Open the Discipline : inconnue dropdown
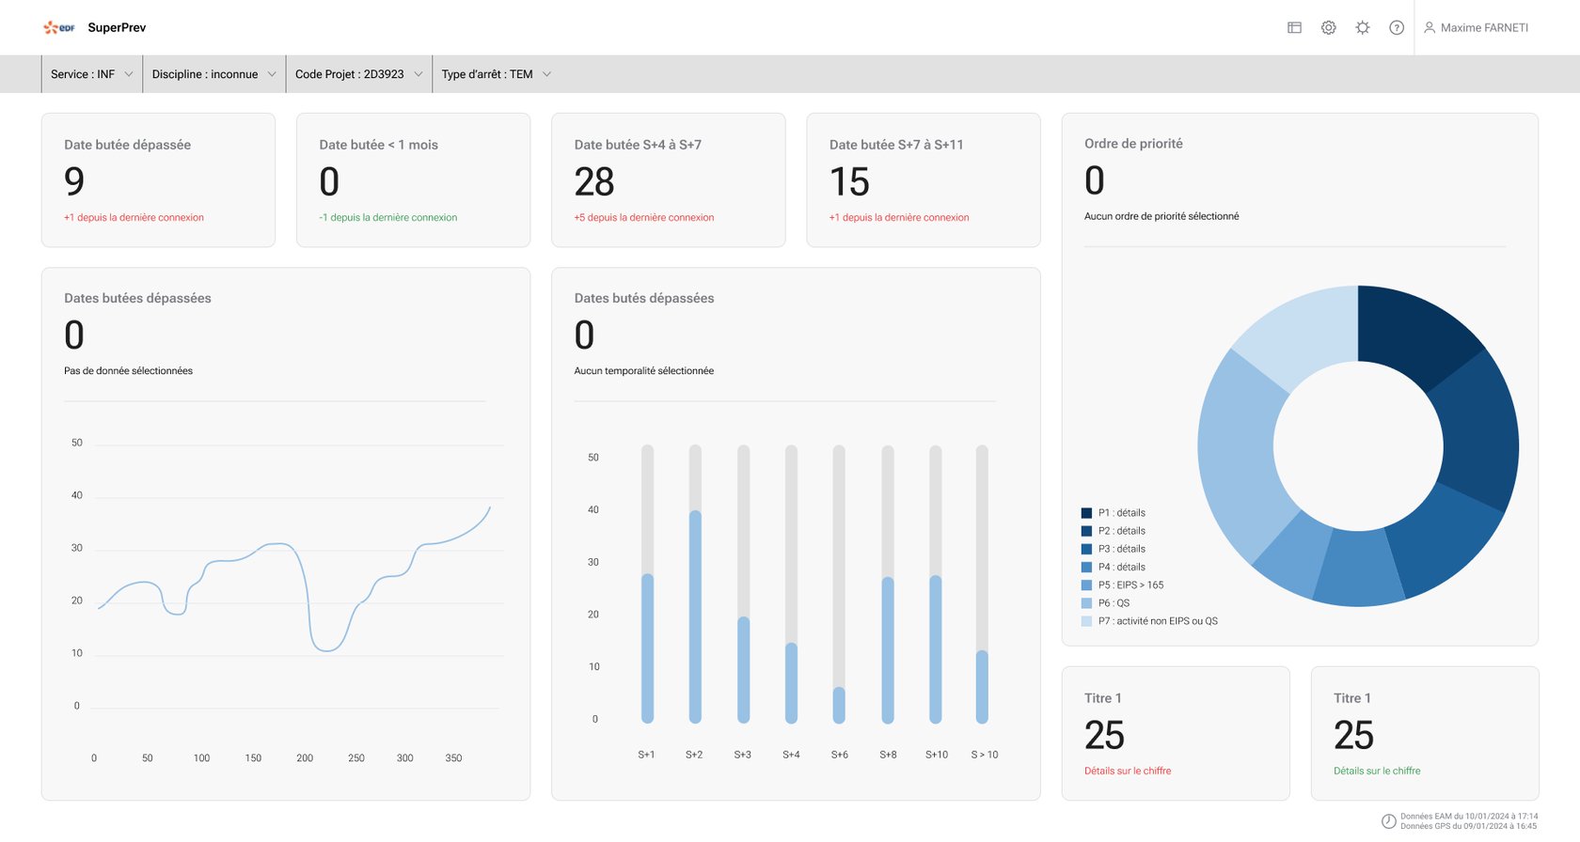The image size is (1580, 842). (x=213, y=74)
